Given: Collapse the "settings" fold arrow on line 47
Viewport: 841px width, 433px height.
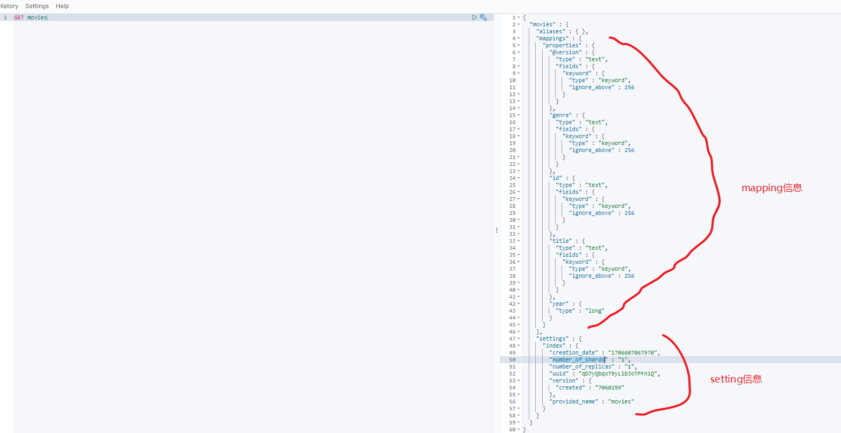Looking at the screenshot, I should (x=519, y=338).
